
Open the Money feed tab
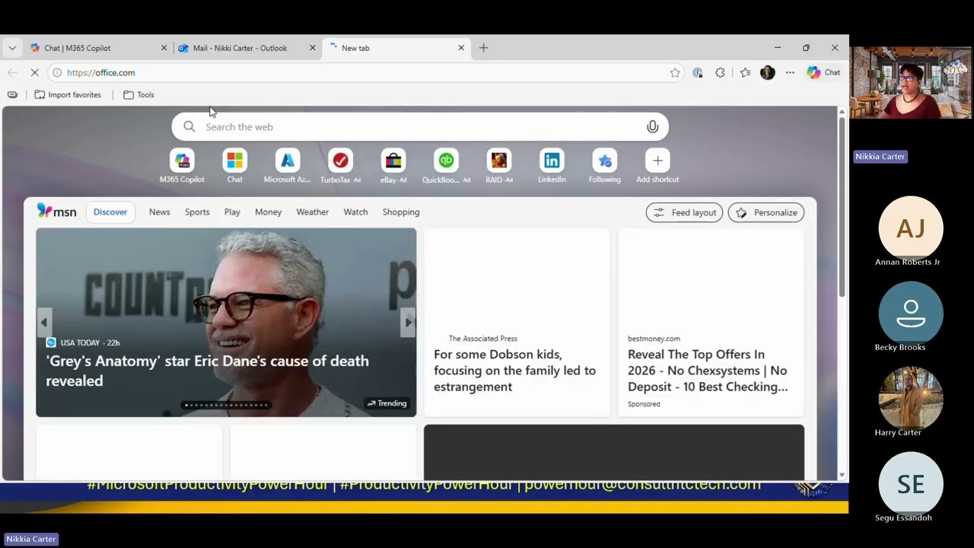[268, 212]
